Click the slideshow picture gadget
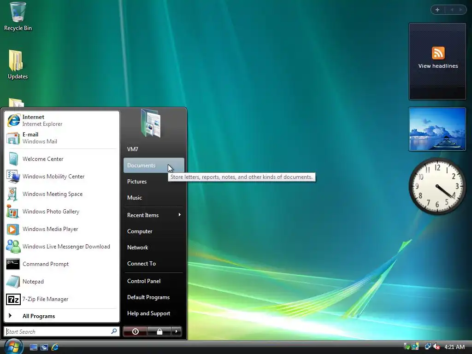Screen dimensions: 472x354 (x=437, y=129)
